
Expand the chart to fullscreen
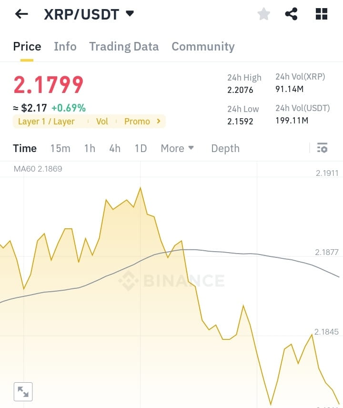pyautogui.click(x=22, y=391)
